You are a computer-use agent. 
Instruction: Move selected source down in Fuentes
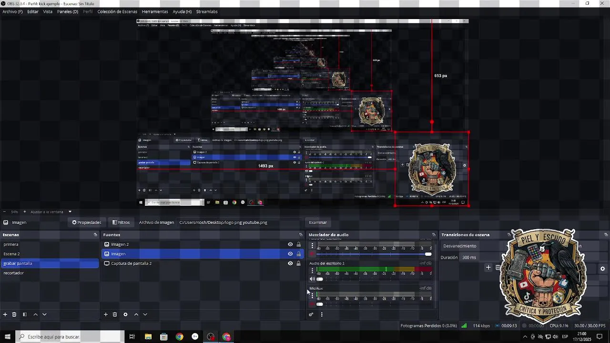(x=145, y=314)
